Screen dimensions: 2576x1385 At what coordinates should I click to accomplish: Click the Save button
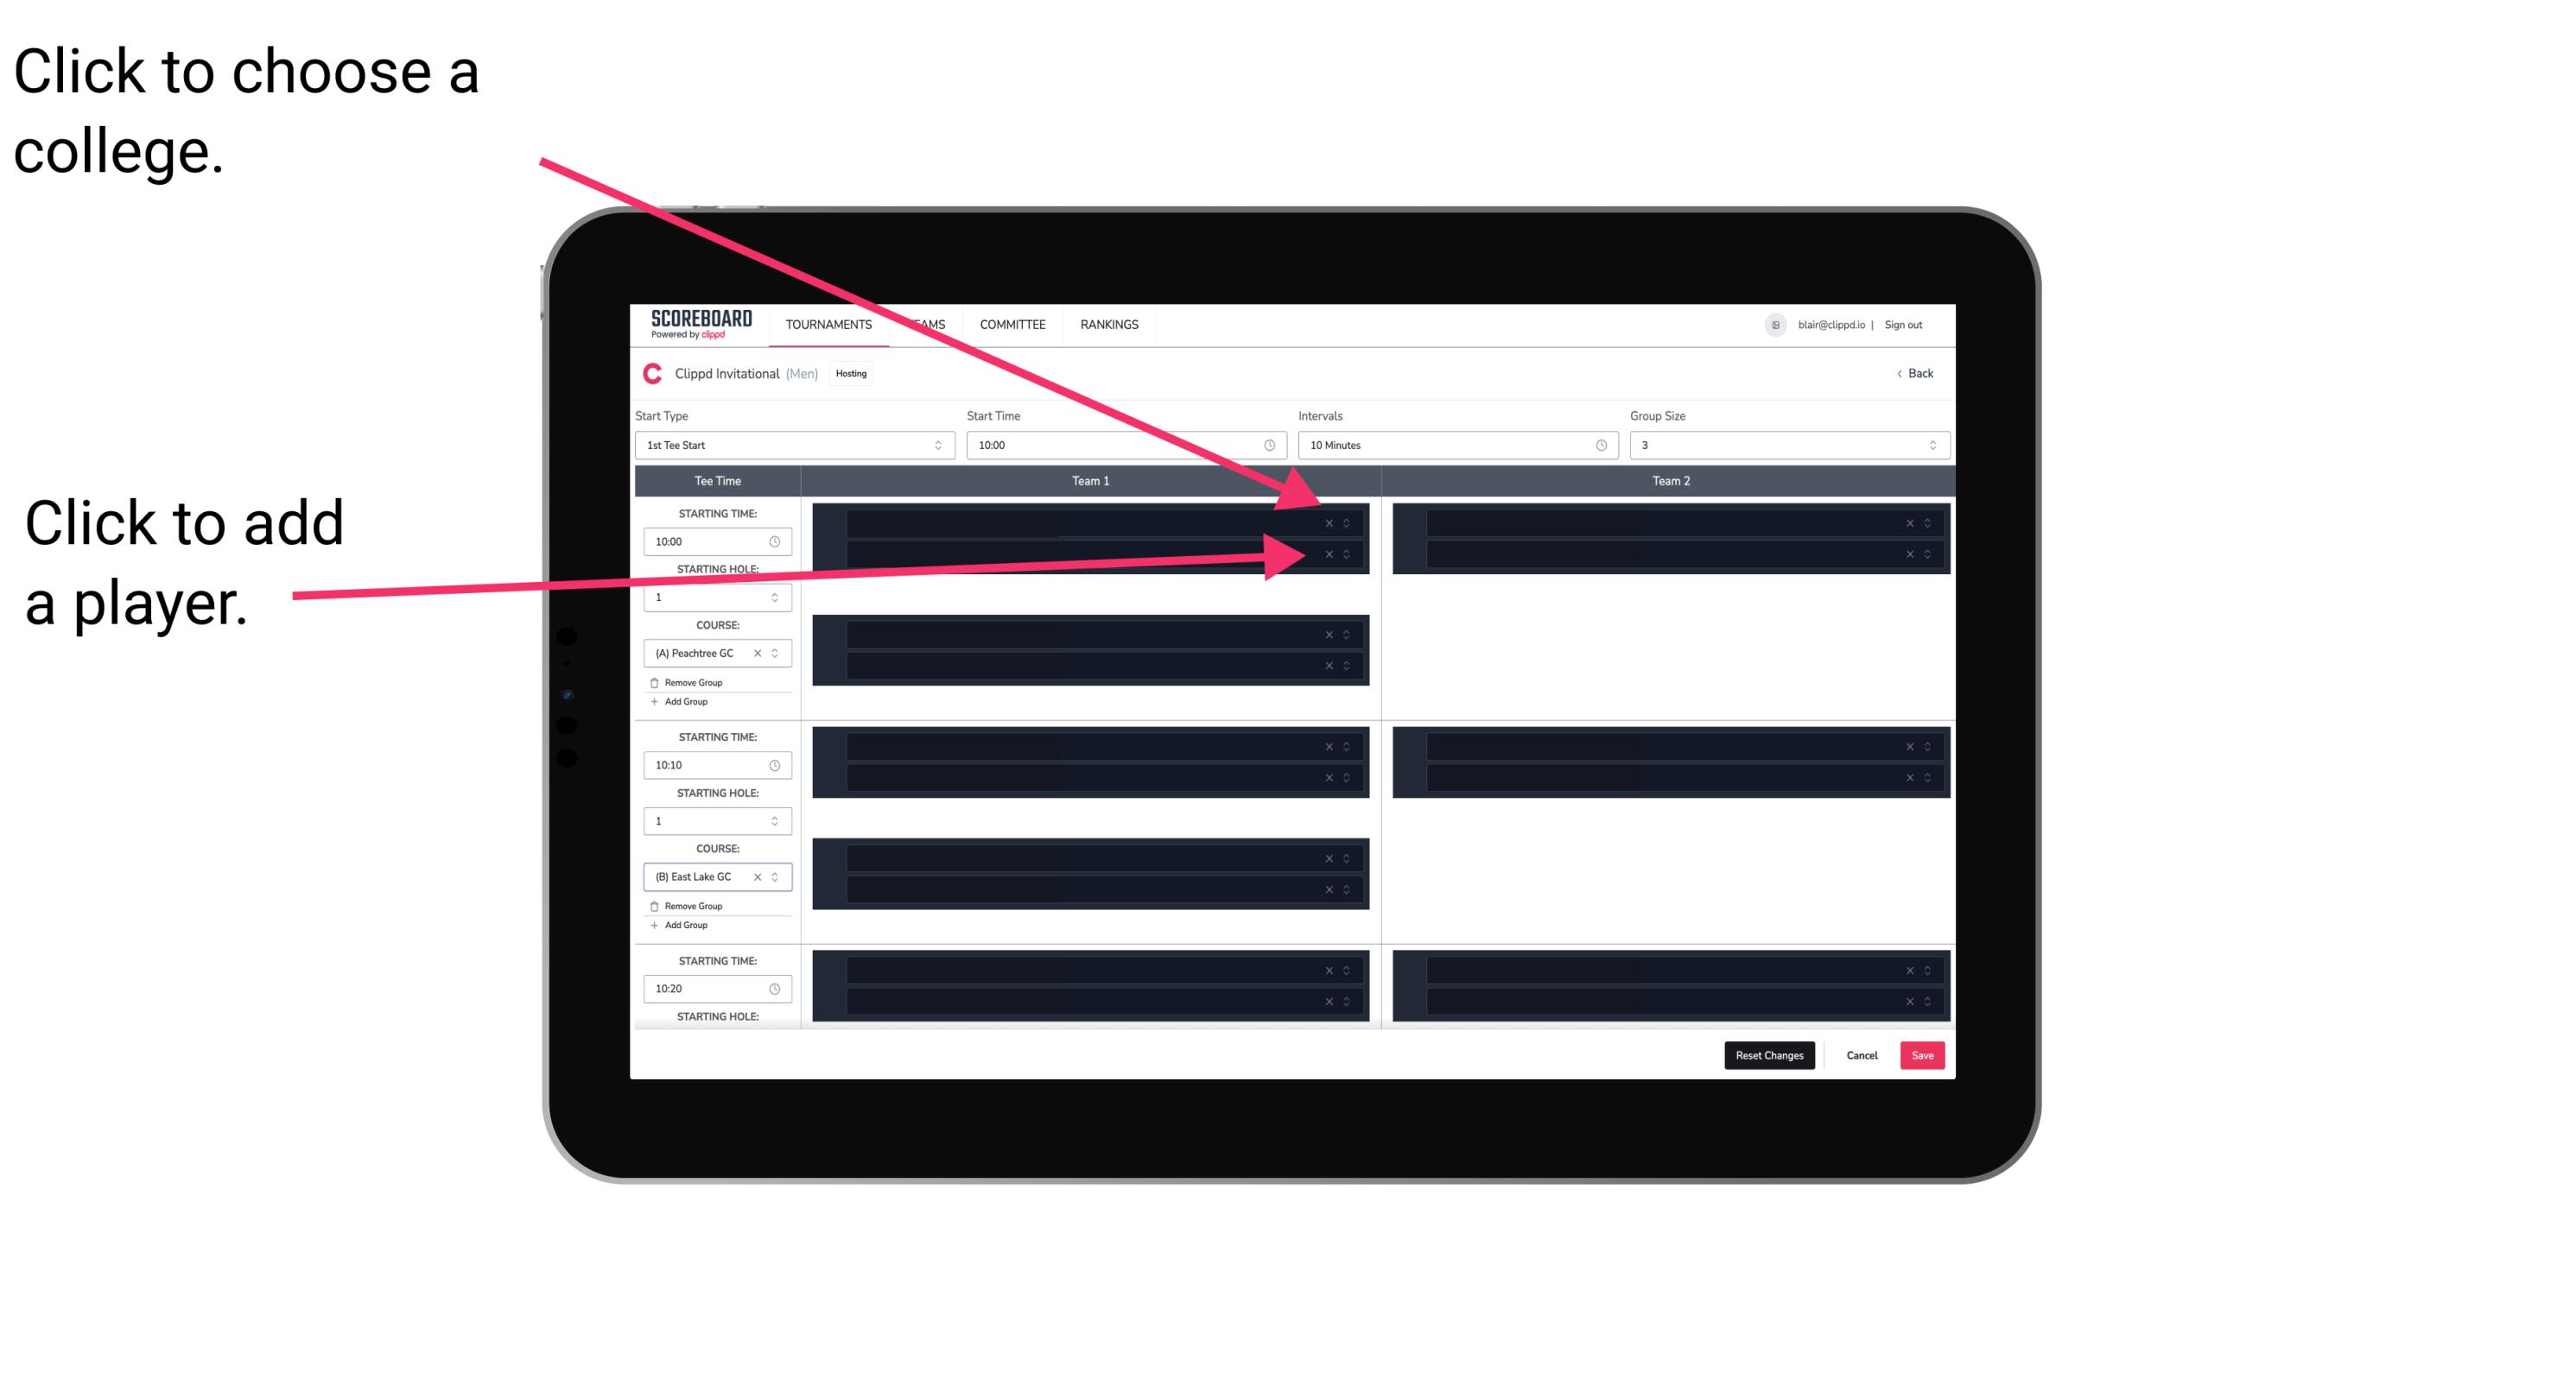1923,1054
